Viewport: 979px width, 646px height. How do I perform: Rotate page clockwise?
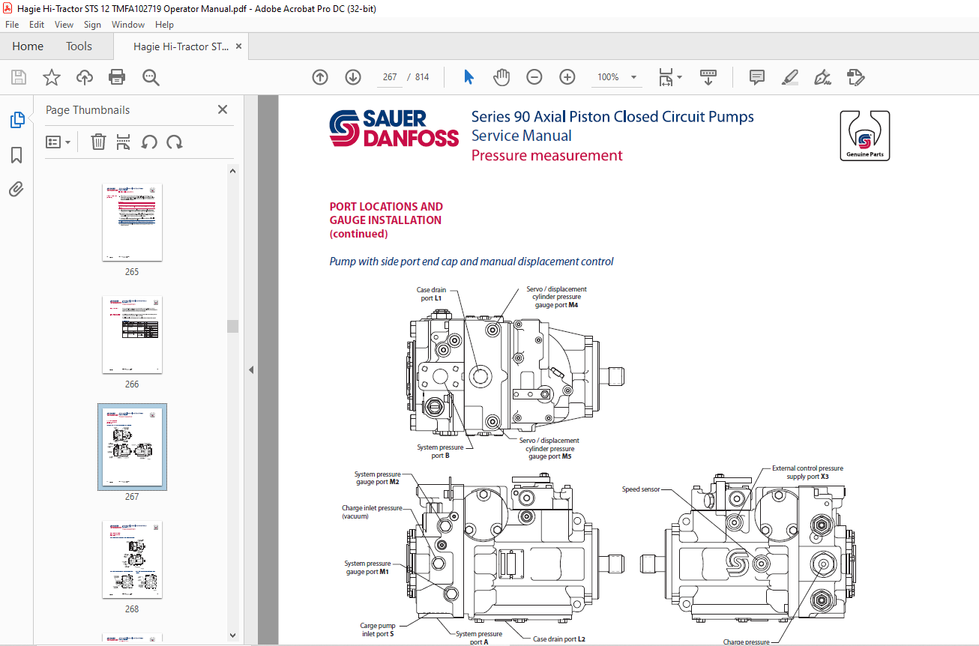coord(175,142)
